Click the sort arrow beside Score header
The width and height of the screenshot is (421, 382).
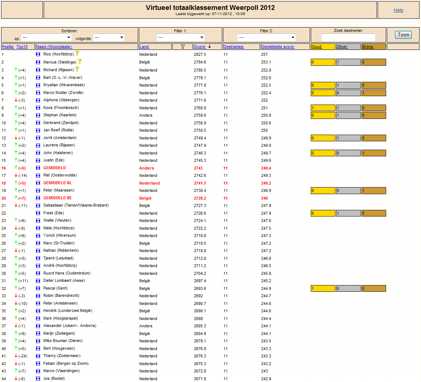pyautogui.click(x=210, y=46)
